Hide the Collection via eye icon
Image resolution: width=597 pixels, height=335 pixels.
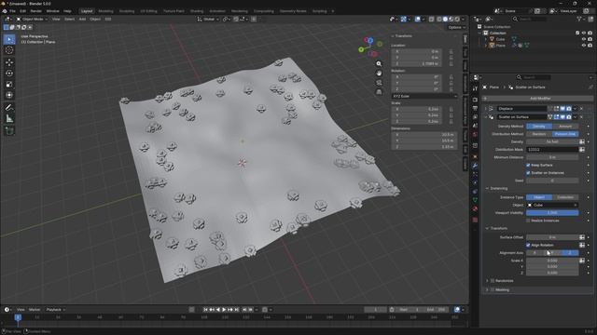584,33
